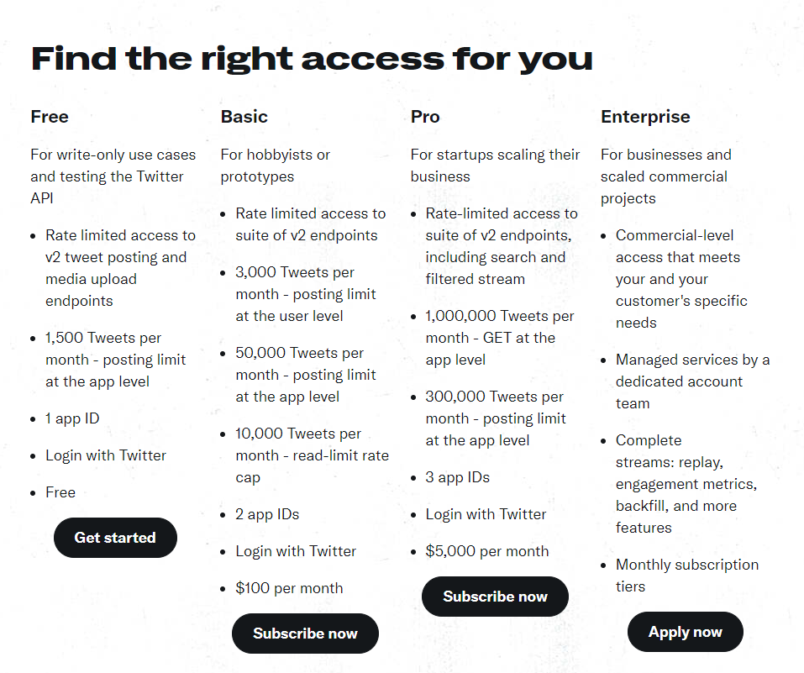Click the "$5,000 per month" price text

click(486, 551)
